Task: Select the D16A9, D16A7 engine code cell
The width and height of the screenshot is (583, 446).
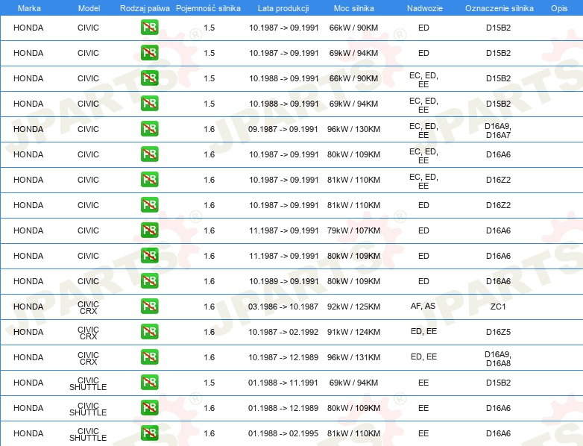Action: coord(498,131)
